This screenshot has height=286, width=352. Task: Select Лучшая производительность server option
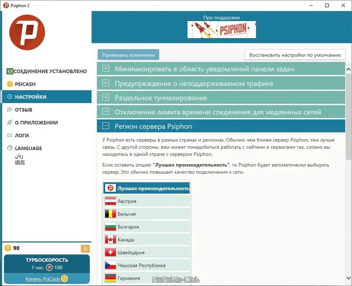click(147, 188)
